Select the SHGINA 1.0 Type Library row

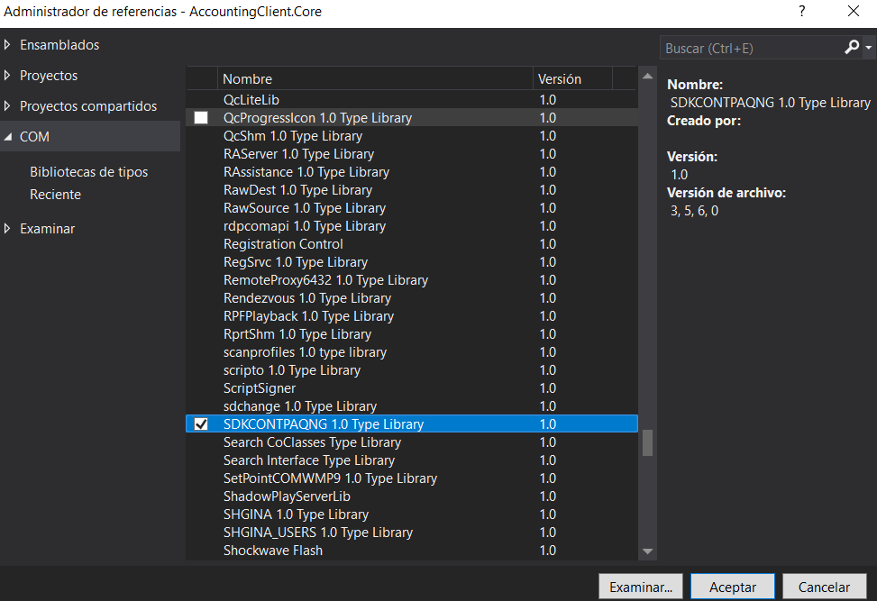412,514
